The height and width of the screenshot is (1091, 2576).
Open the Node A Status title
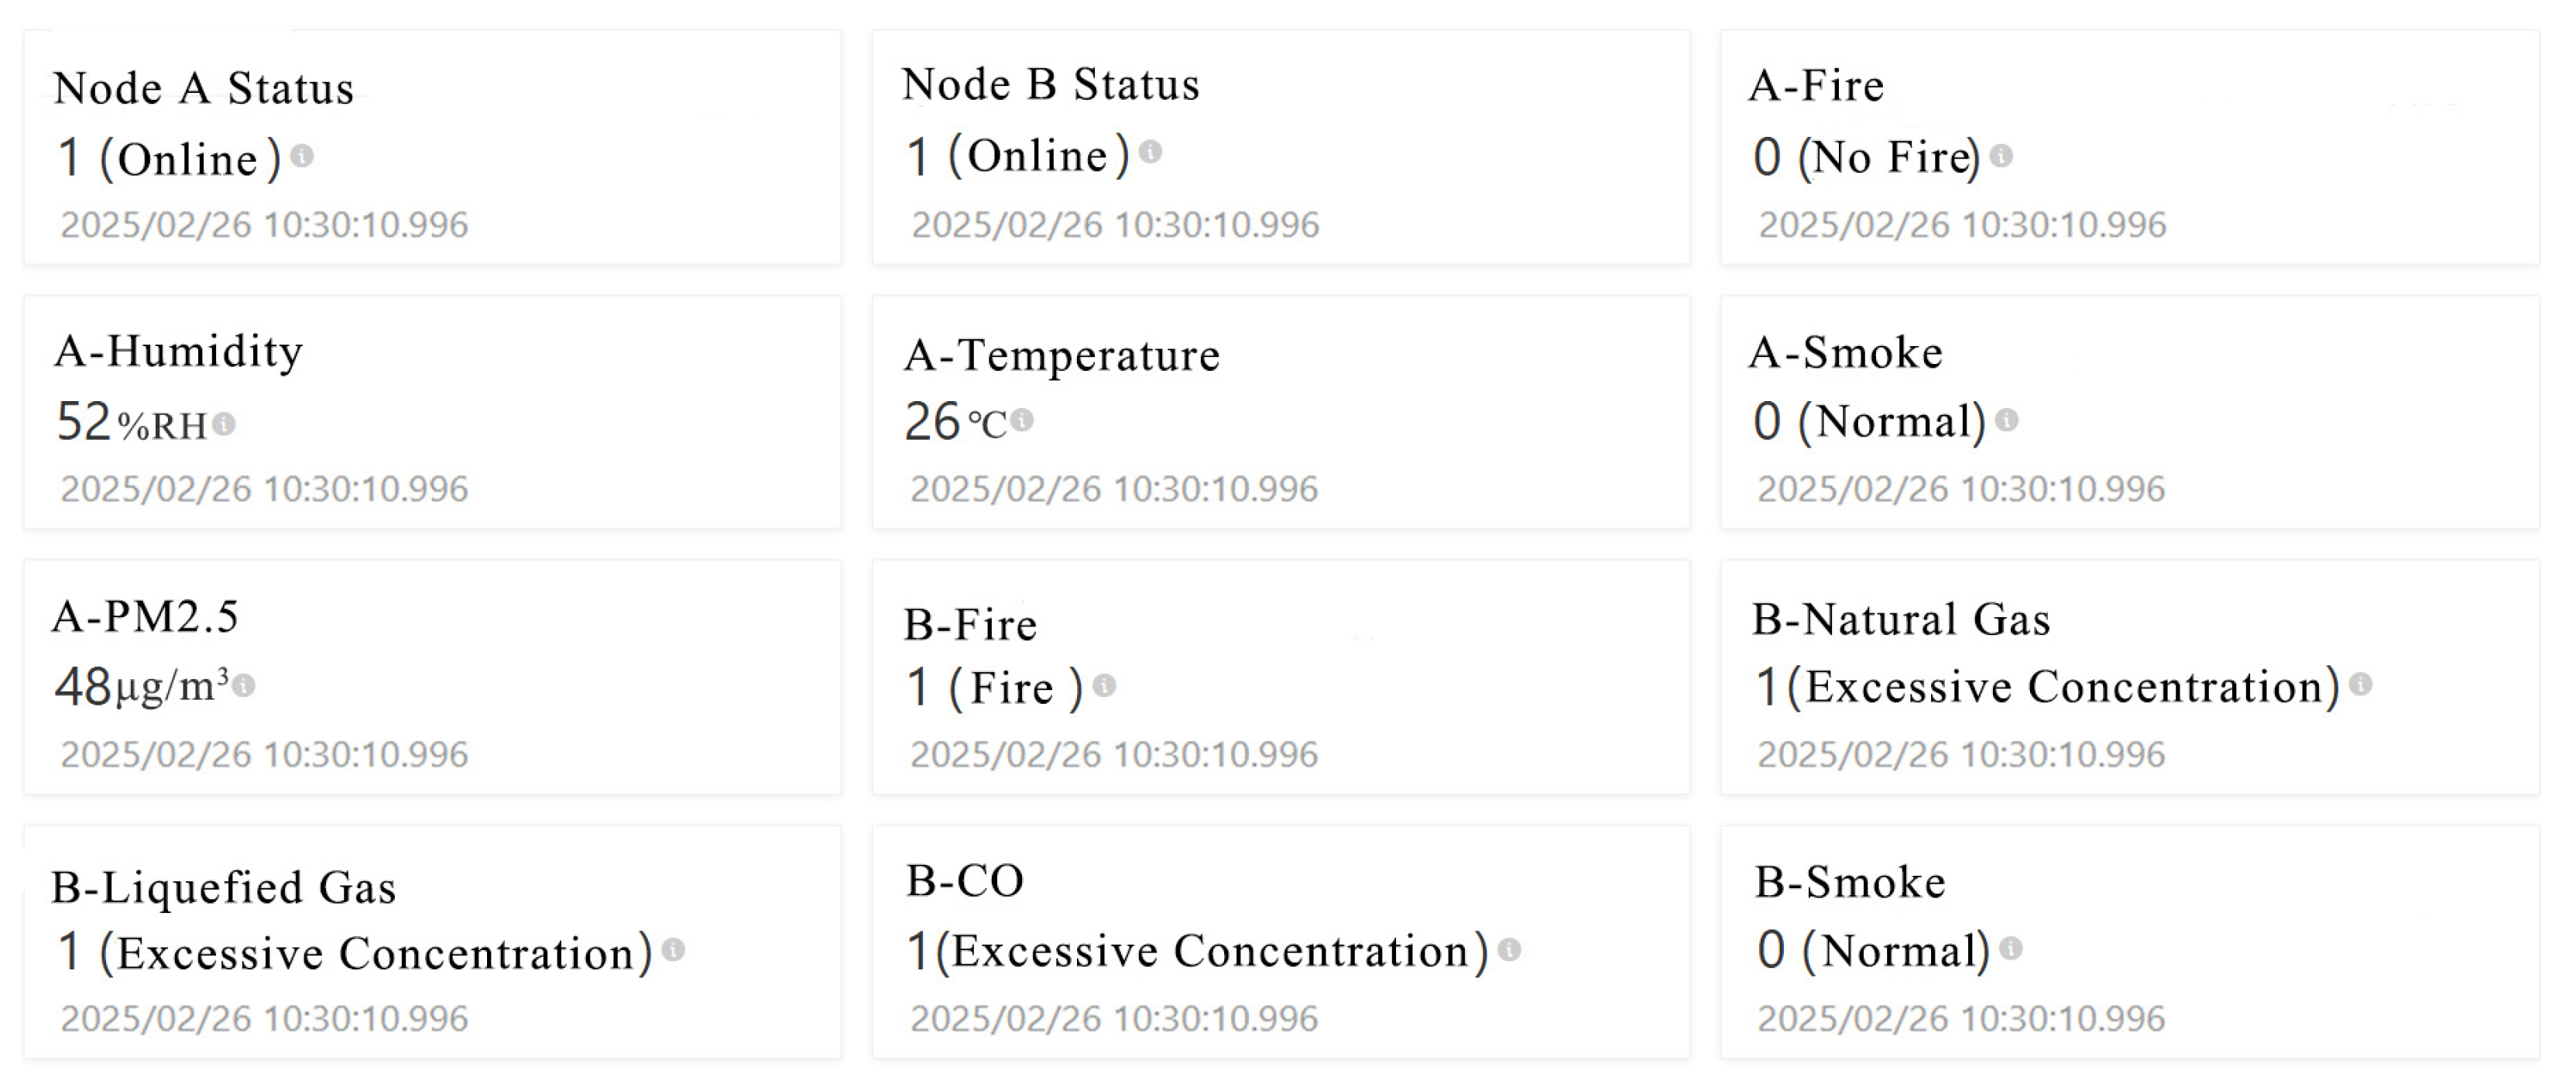204,88
